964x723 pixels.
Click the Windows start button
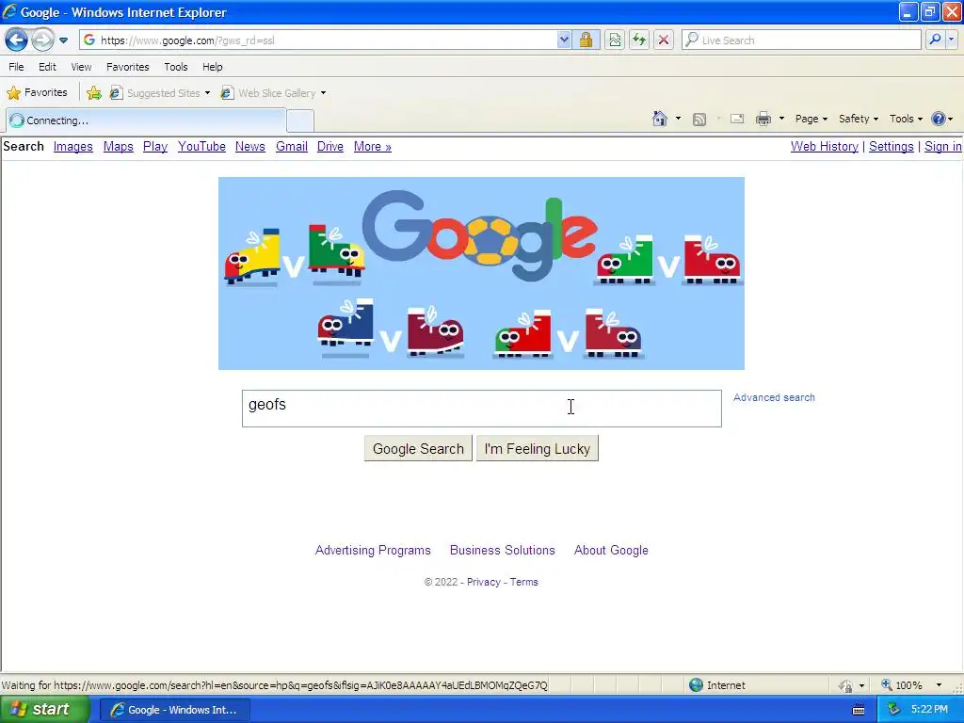(45, 710)
